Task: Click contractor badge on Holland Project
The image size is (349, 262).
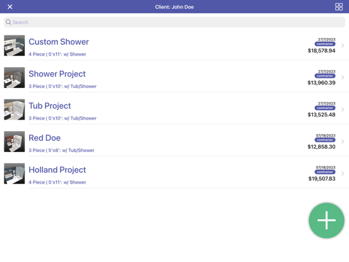Action: pos(325,172)
